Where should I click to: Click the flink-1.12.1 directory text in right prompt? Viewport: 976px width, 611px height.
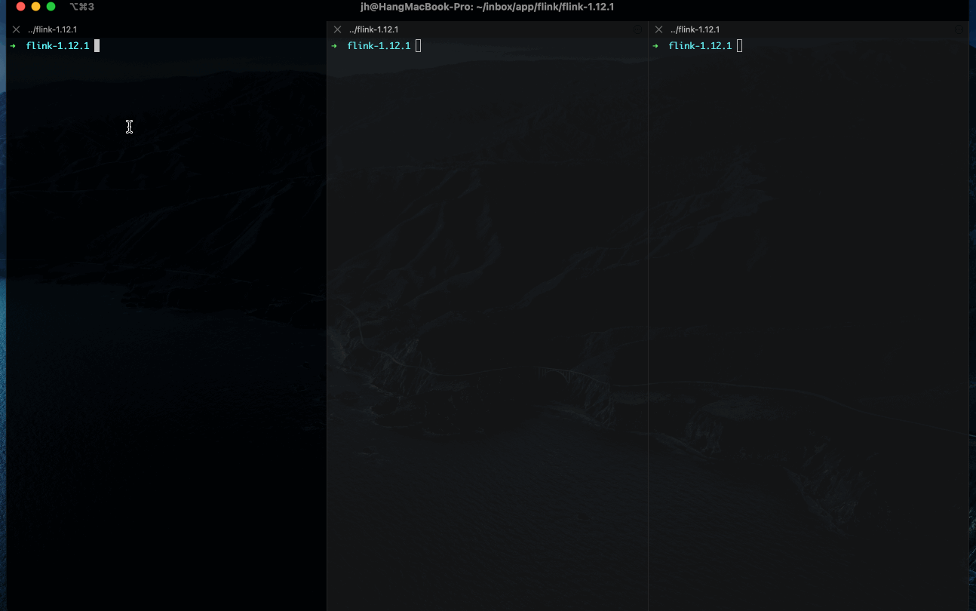(698, 45)
